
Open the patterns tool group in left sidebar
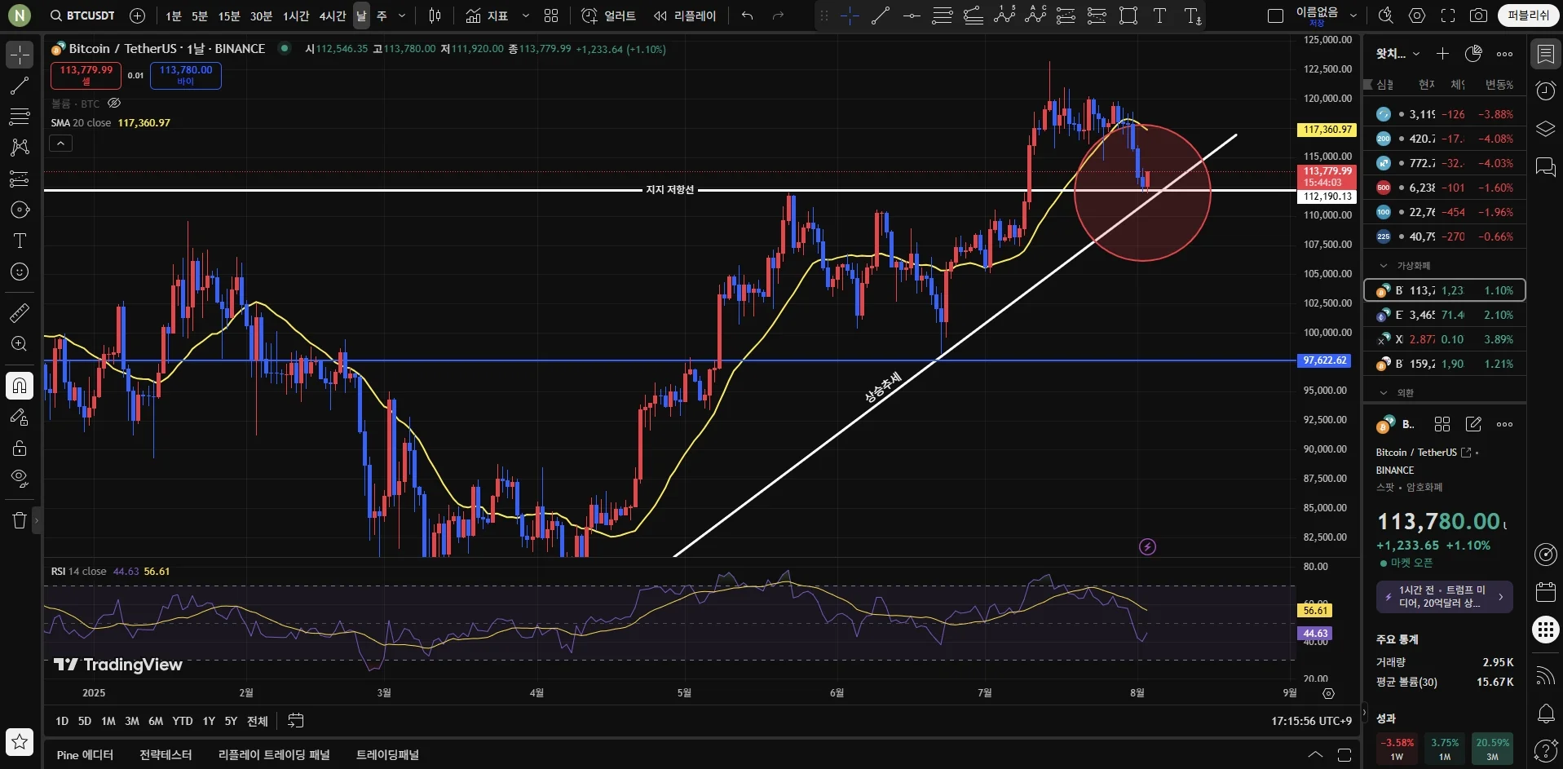[20, 148]
